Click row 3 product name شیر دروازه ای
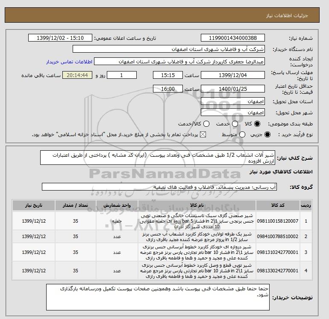Image resolution: width=329 pixels, height=319 pixels. [x=197, y=252]
